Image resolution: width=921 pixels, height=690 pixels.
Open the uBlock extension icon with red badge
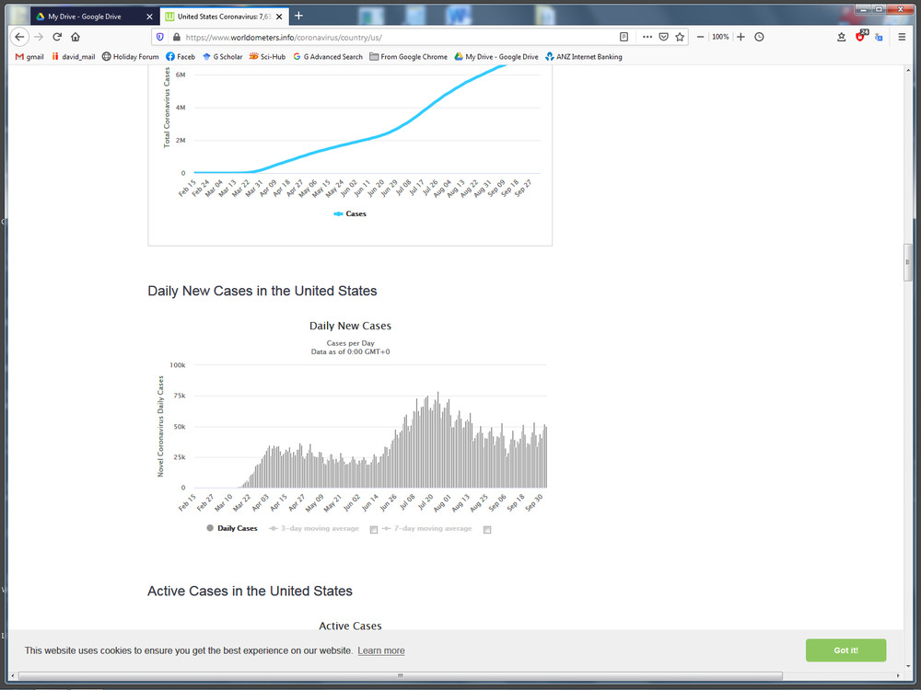click(860, 37)
